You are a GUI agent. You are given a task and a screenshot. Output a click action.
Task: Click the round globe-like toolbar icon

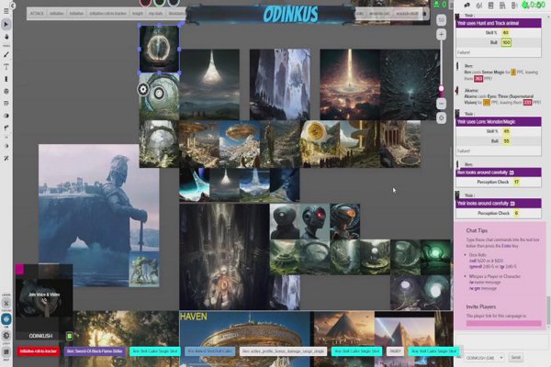point(6,92)
